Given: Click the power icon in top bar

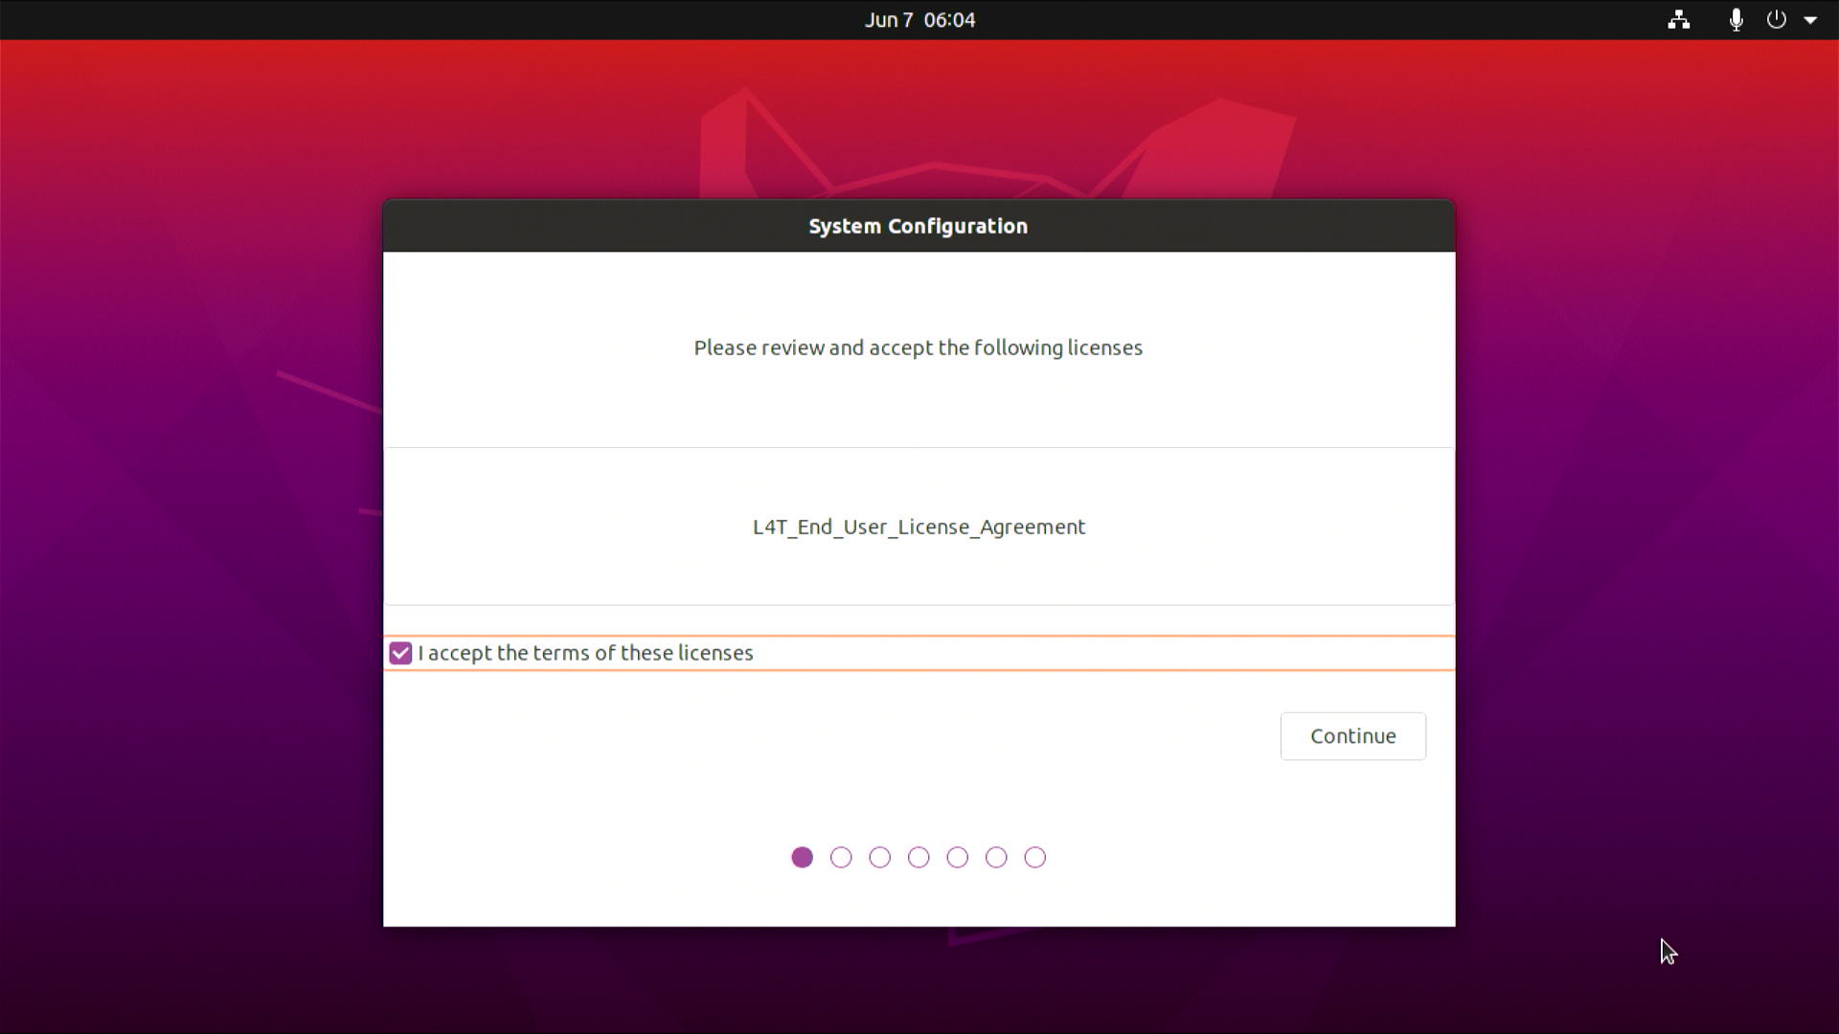Looking at the screenshot, I should coord(1776,20).
